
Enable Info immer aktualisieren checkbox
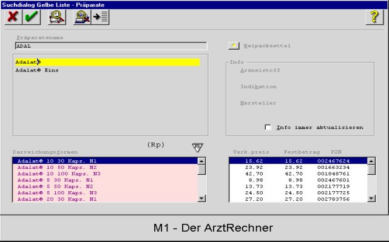(268, 127)
